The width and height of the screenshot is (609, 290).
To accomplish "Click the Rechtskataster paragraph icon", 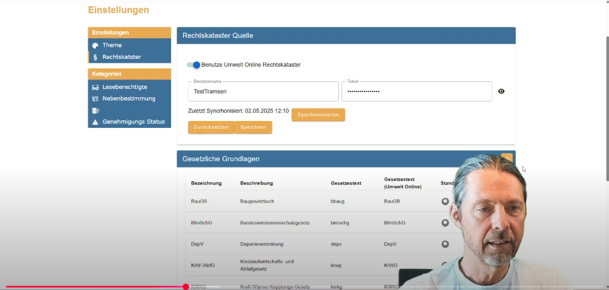I will pos(95,57).
